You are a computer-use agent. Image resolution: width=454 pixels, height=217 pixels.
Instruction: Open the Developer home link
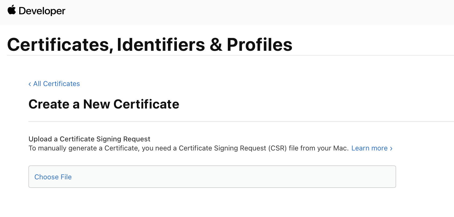[x=42, y=11]
